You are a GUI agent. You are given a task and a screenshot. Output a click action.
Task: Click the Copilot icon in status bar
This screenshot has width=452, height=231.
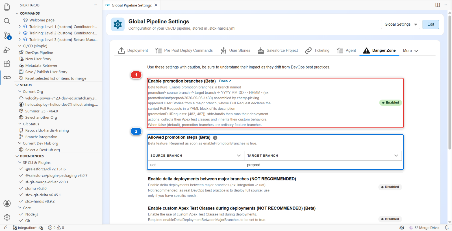[x=402, y=228]
